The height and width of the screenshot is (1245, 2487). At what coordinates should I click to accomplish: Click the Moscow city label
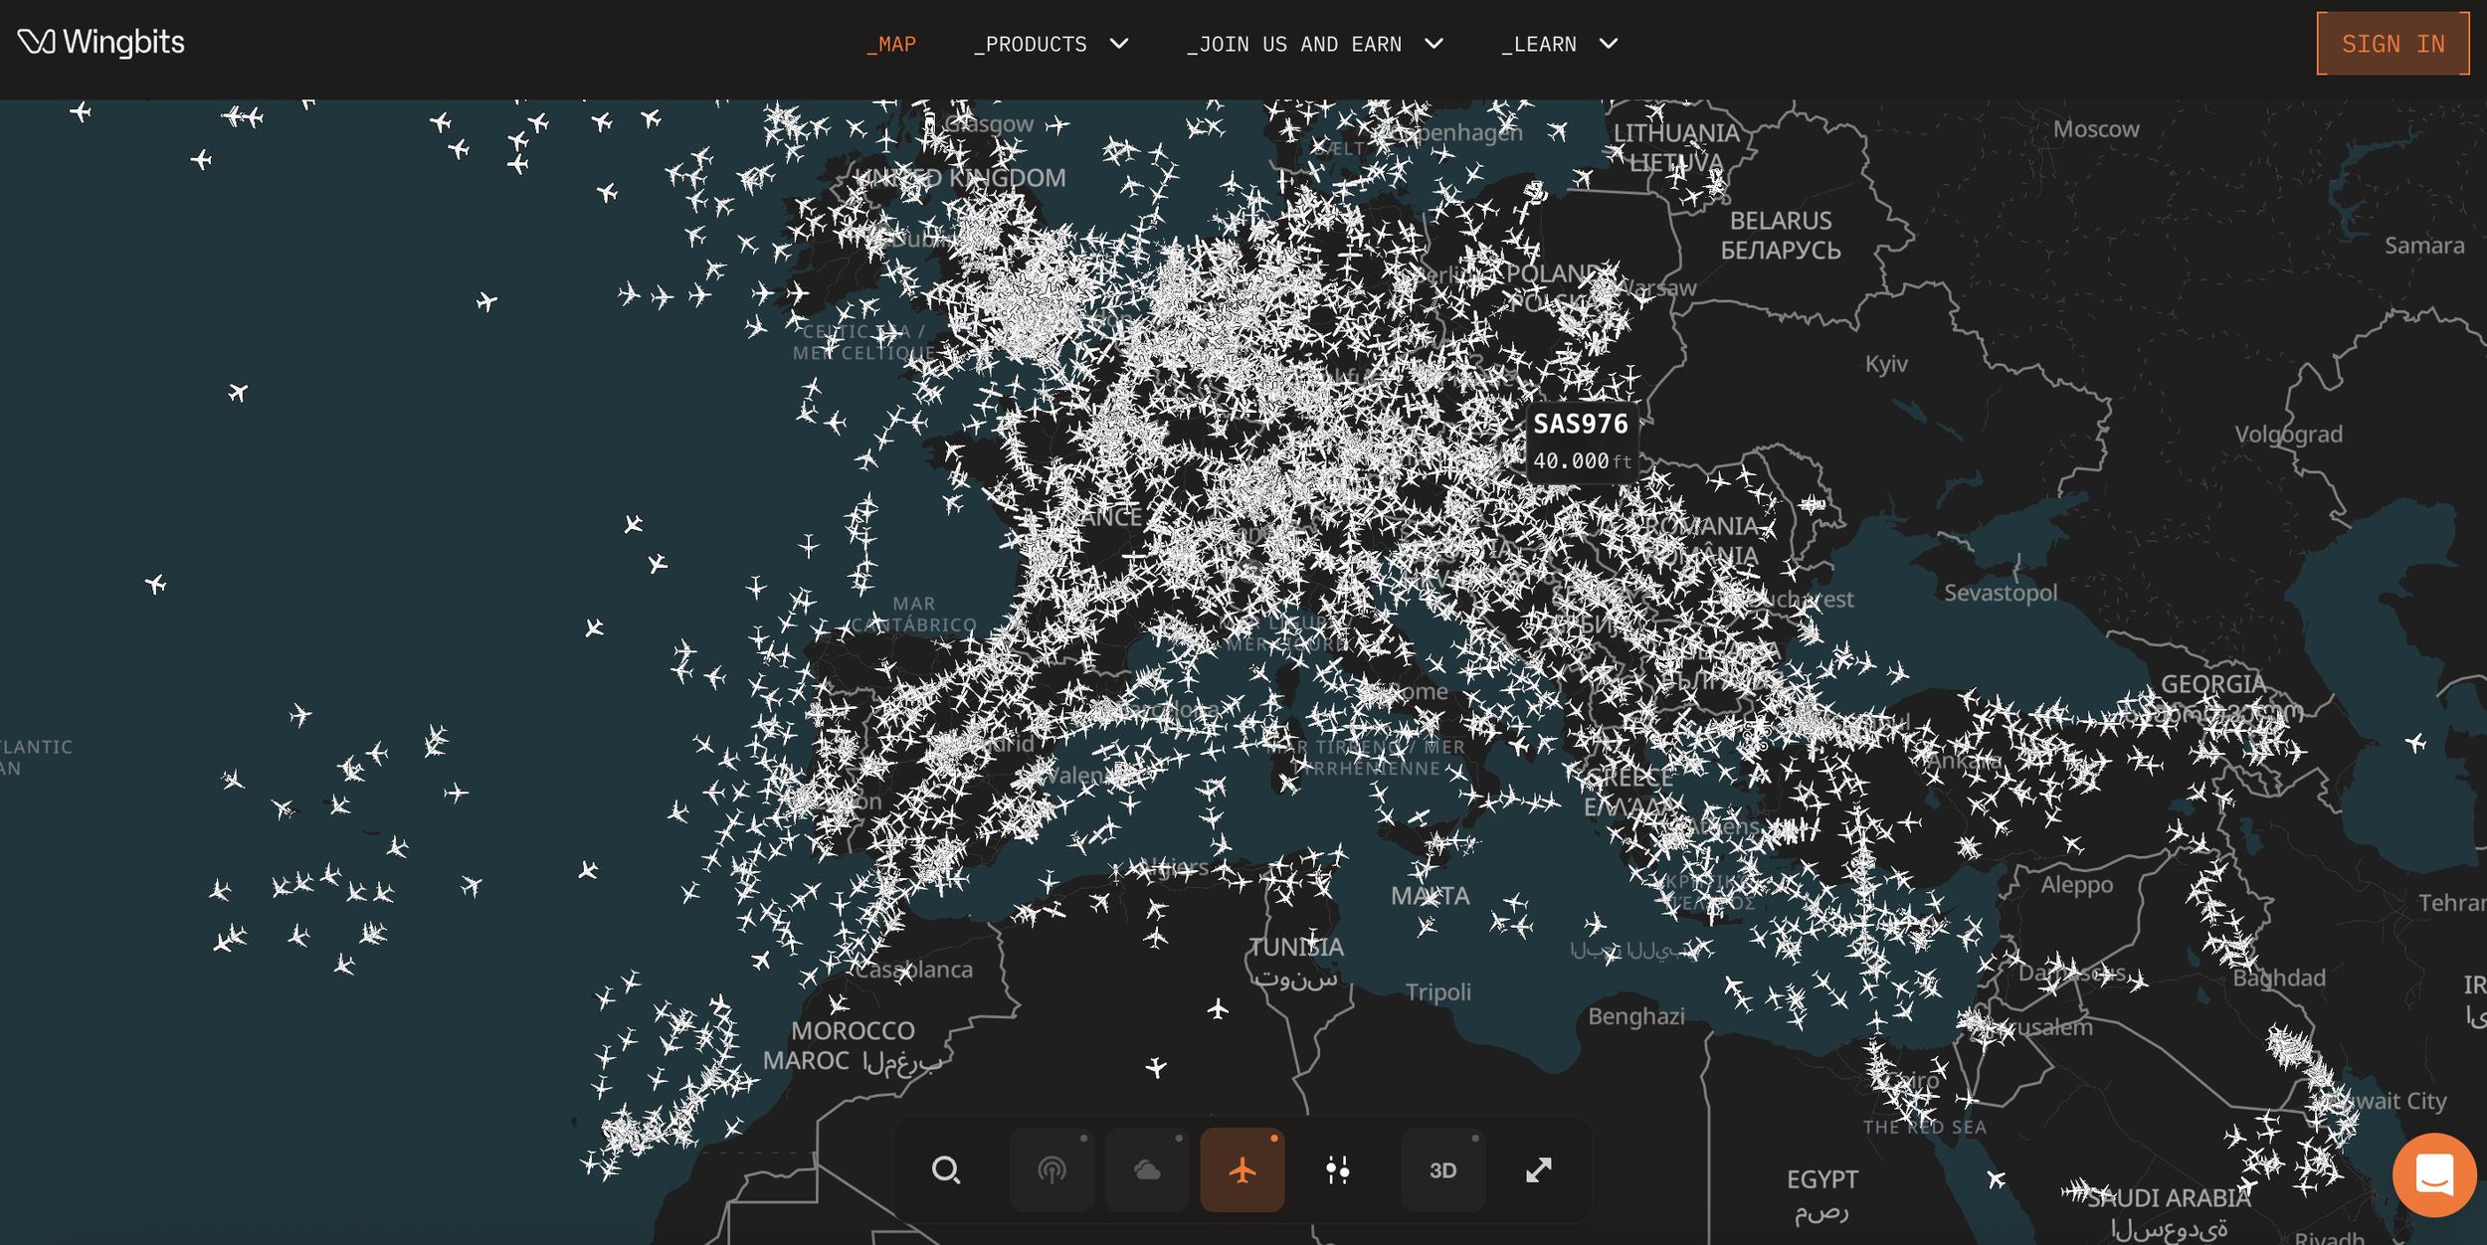point(2096,129)
